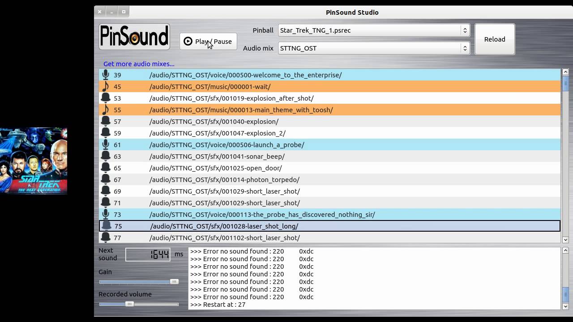Click bell icon on row 63
Viewport: 573px width, 322px height.
[106, 156]
